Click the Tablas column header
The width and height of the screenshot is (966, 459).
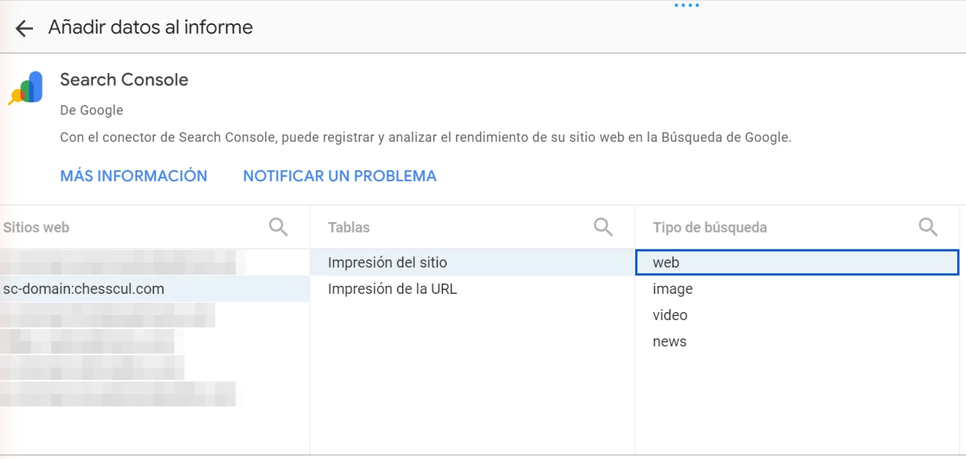coord(349,227)
